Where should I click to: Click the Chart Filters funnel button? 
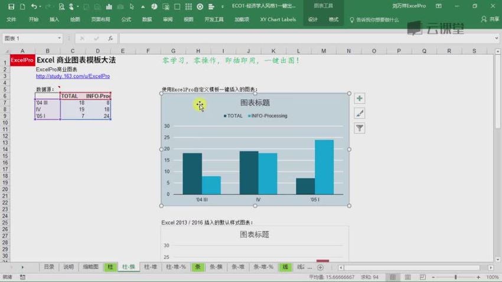[360, 128]
